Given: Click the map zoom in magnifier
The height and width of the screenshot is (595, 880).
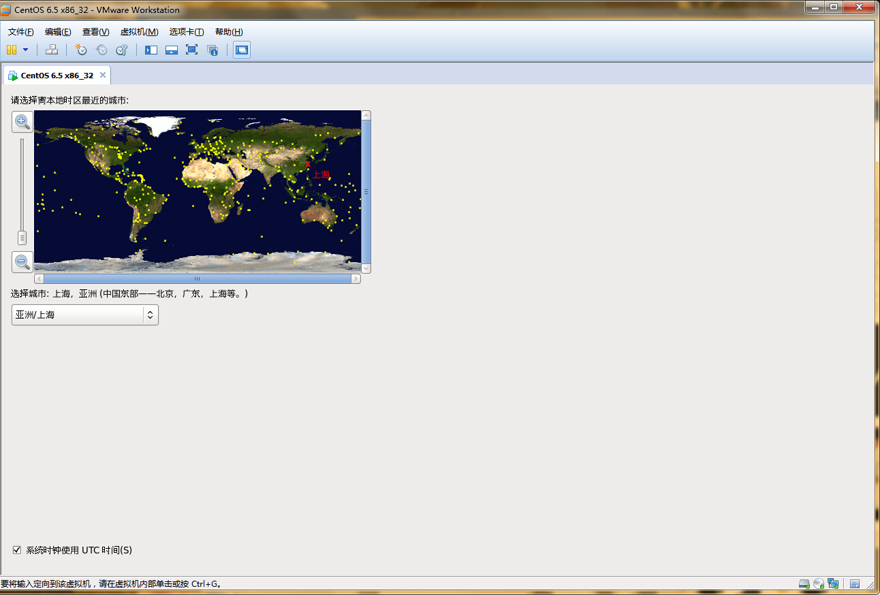Looking at the screenshot, I should pos(22,122).
